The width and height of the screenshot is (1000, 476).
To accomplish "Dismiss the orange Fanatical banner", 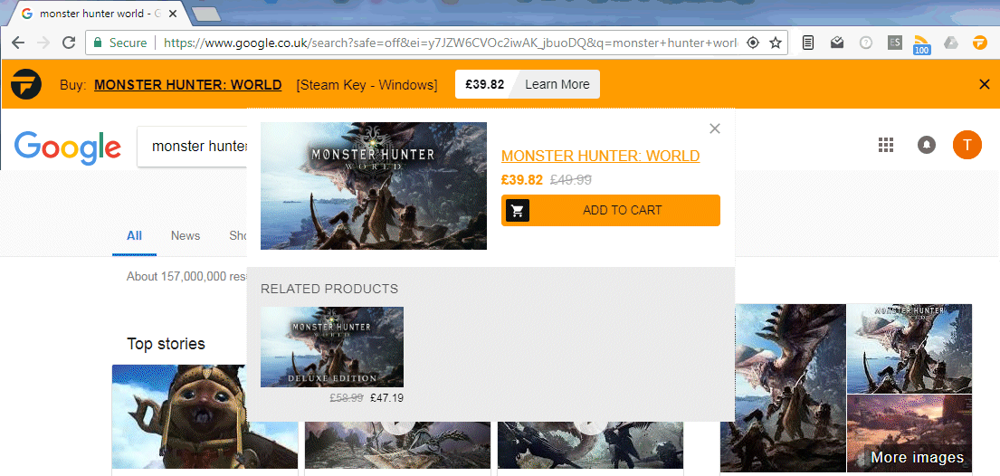I will coord(984,84).
